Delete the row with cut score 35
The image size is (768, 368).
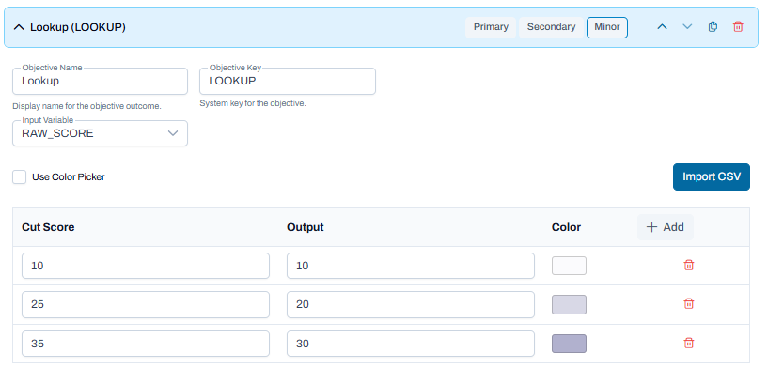[689, 343]
